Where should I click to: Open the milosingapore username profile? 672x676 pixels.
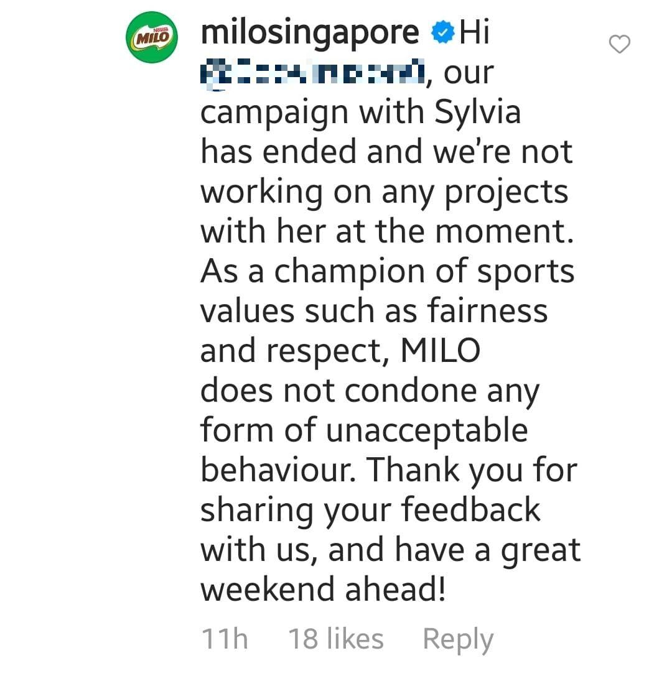tap(310, 32)
